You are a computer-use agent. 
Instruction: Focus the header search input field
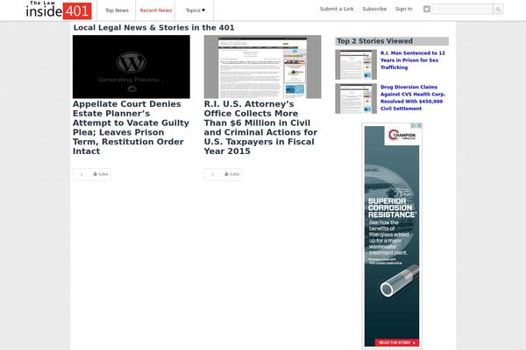(462, 10)
